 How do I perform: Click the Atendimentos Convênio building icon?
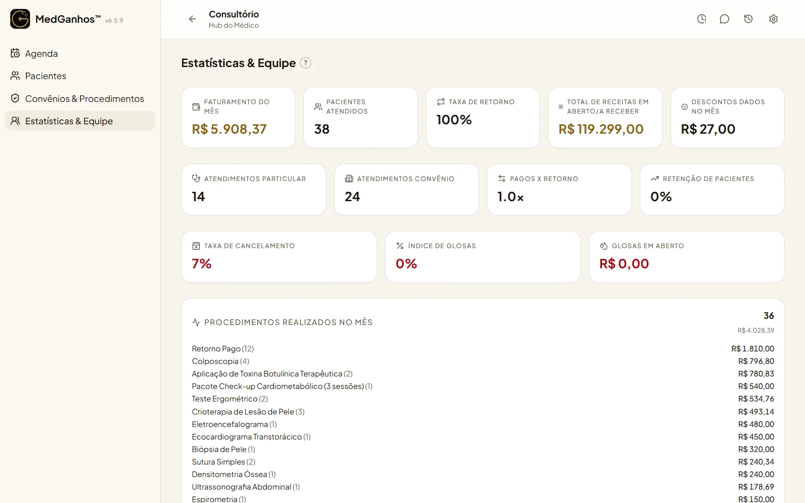(x=349, y=178)
